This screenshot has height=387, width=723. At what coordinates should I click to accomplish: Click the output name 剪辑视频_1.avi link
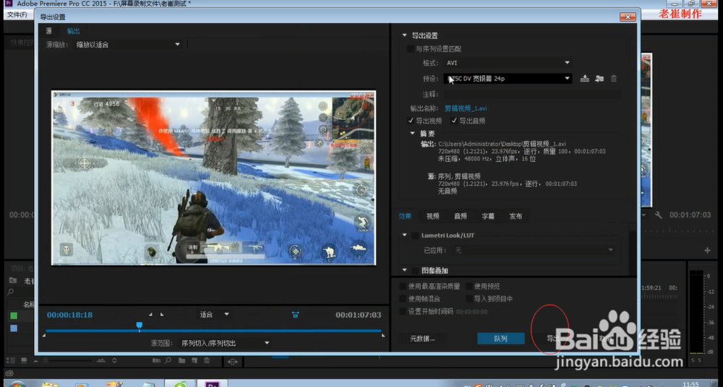coord(465,108)
